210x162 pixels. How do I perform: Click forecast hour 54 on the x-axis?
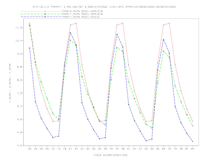click(x=134, y=149)
